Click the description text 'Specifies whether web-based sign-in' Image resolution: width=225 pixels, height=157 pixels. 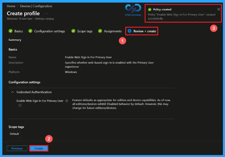109,65
